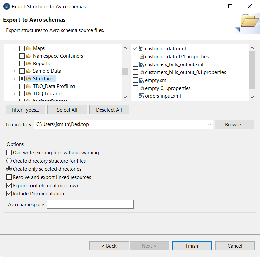This screenshot has width=260, height=257.
Task: Browse for a destination directory
Action: click(x=235, y=124)
